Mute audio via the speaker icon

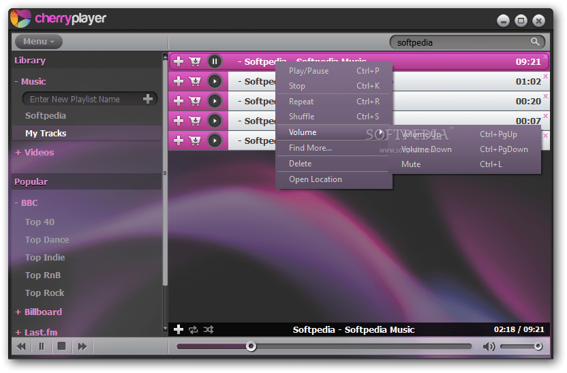pos(489,346)
